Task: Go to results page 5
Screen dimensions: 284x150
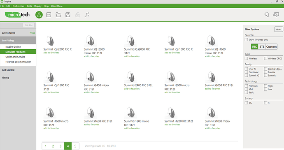Action: point(75,146)
